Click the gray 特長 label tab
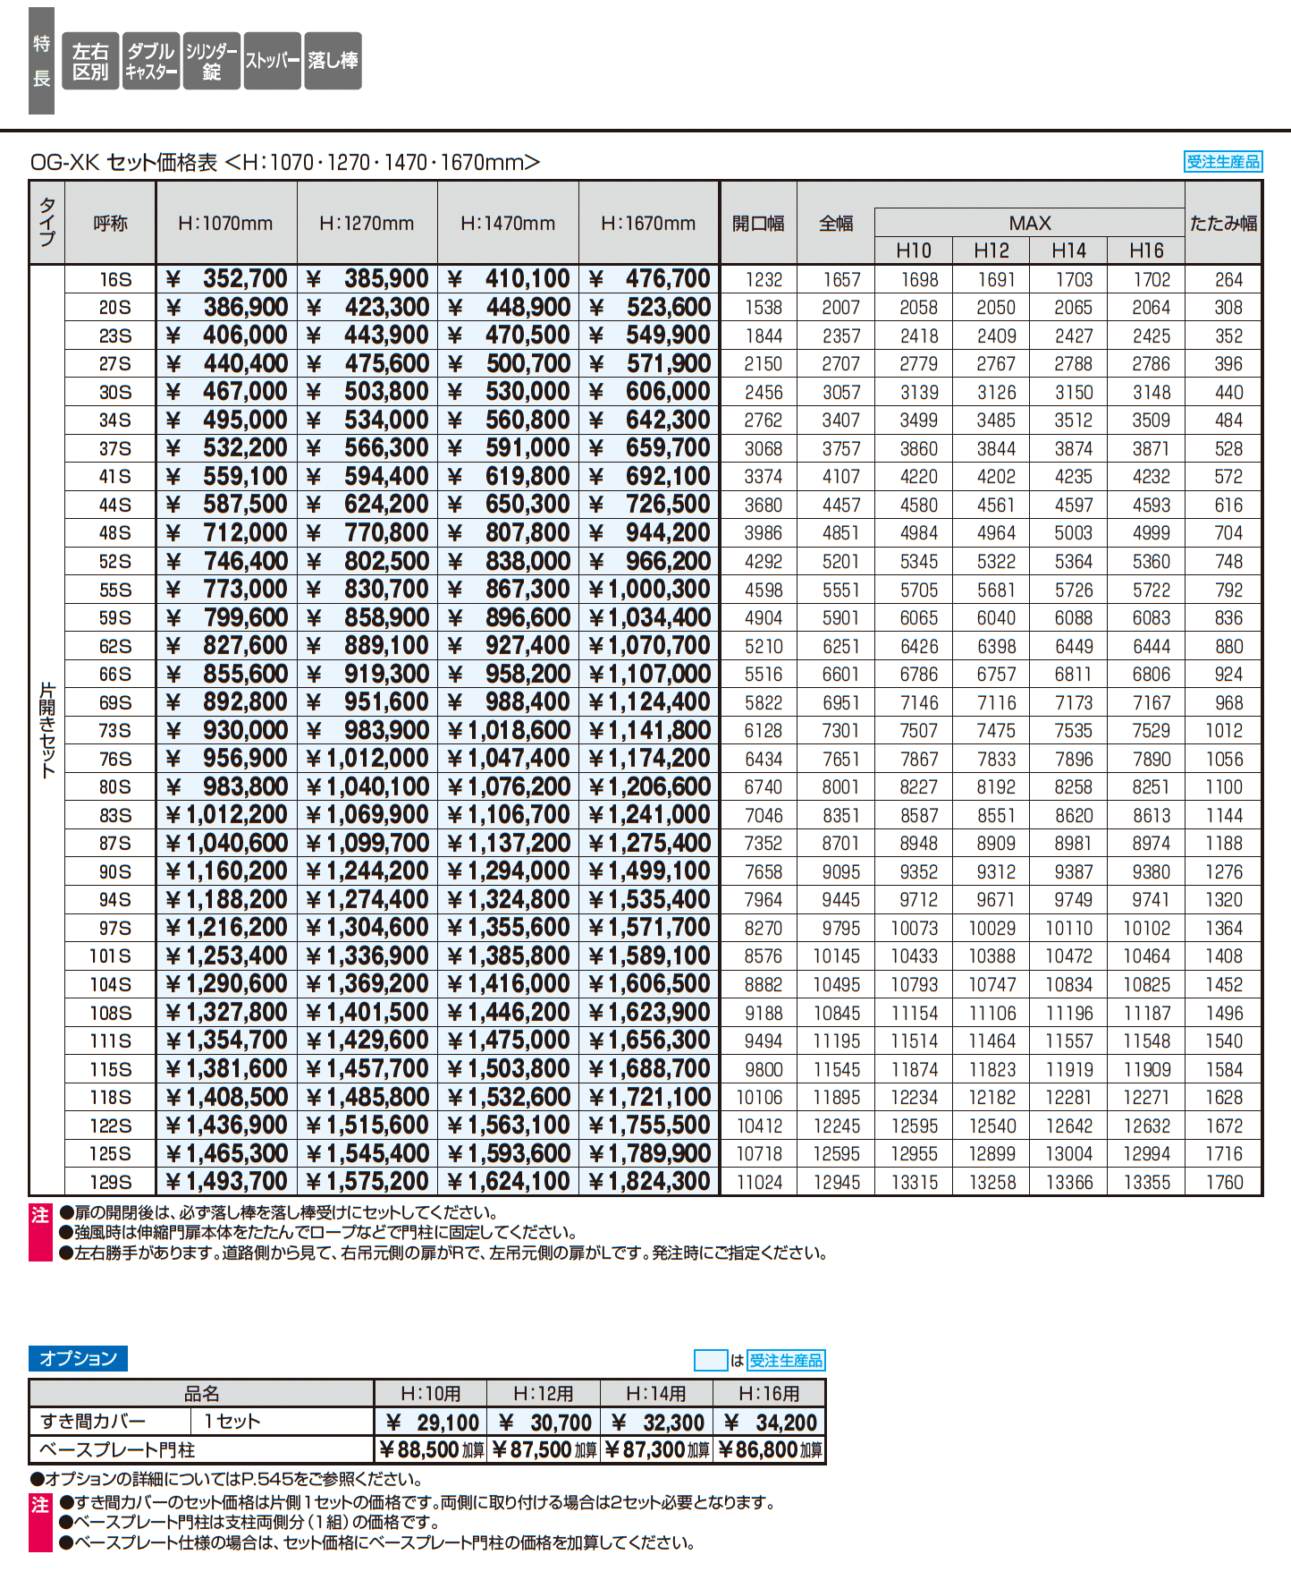Image resolution: width=1291 pixels, height=1580 pixels. click(x=41, y=61)
